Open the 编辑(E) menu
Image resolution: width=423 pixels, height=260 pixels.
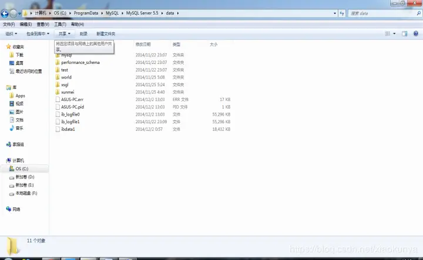pyautogui.click(x=26, y=24)
